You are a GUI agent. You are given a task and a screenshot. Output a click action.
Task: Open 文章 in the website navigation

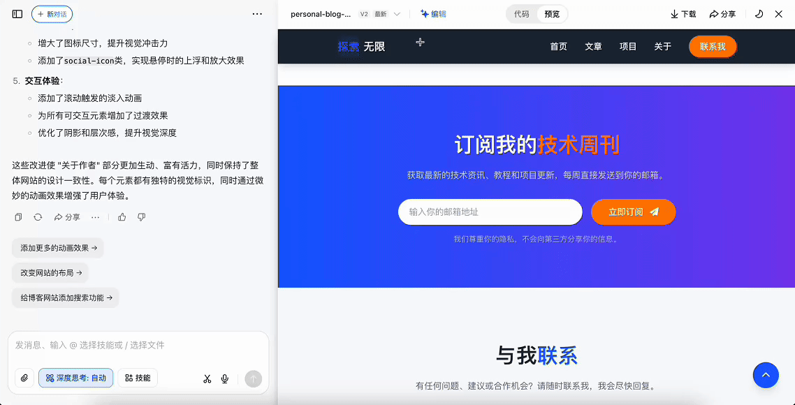point(593,47)
